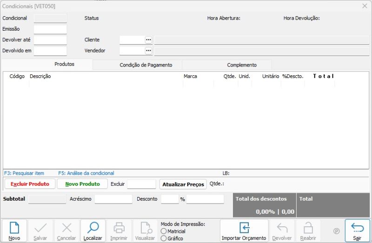Click the Devolver até date field

[x=50, y=40]
